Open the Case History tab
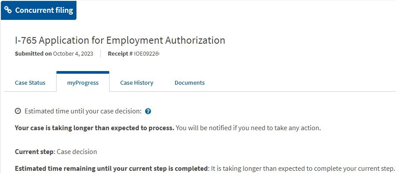This screenshot has width=396, height=173. (x=137, y=83)
